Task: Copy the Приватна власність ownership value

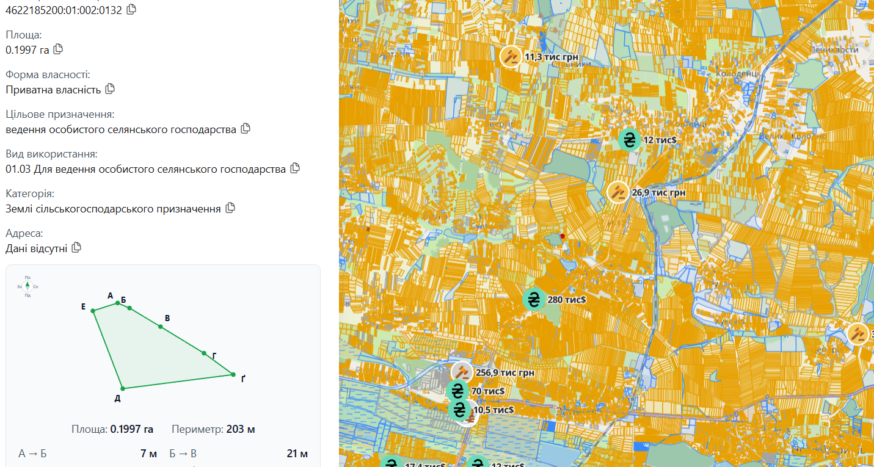Action: click(x=110, y=89)
